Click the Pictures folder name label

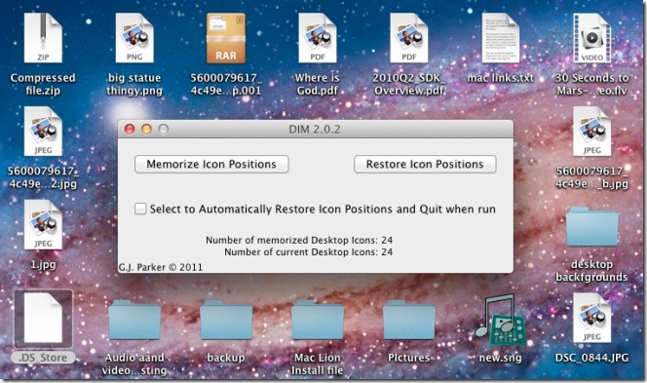click(x=409, y=358)
